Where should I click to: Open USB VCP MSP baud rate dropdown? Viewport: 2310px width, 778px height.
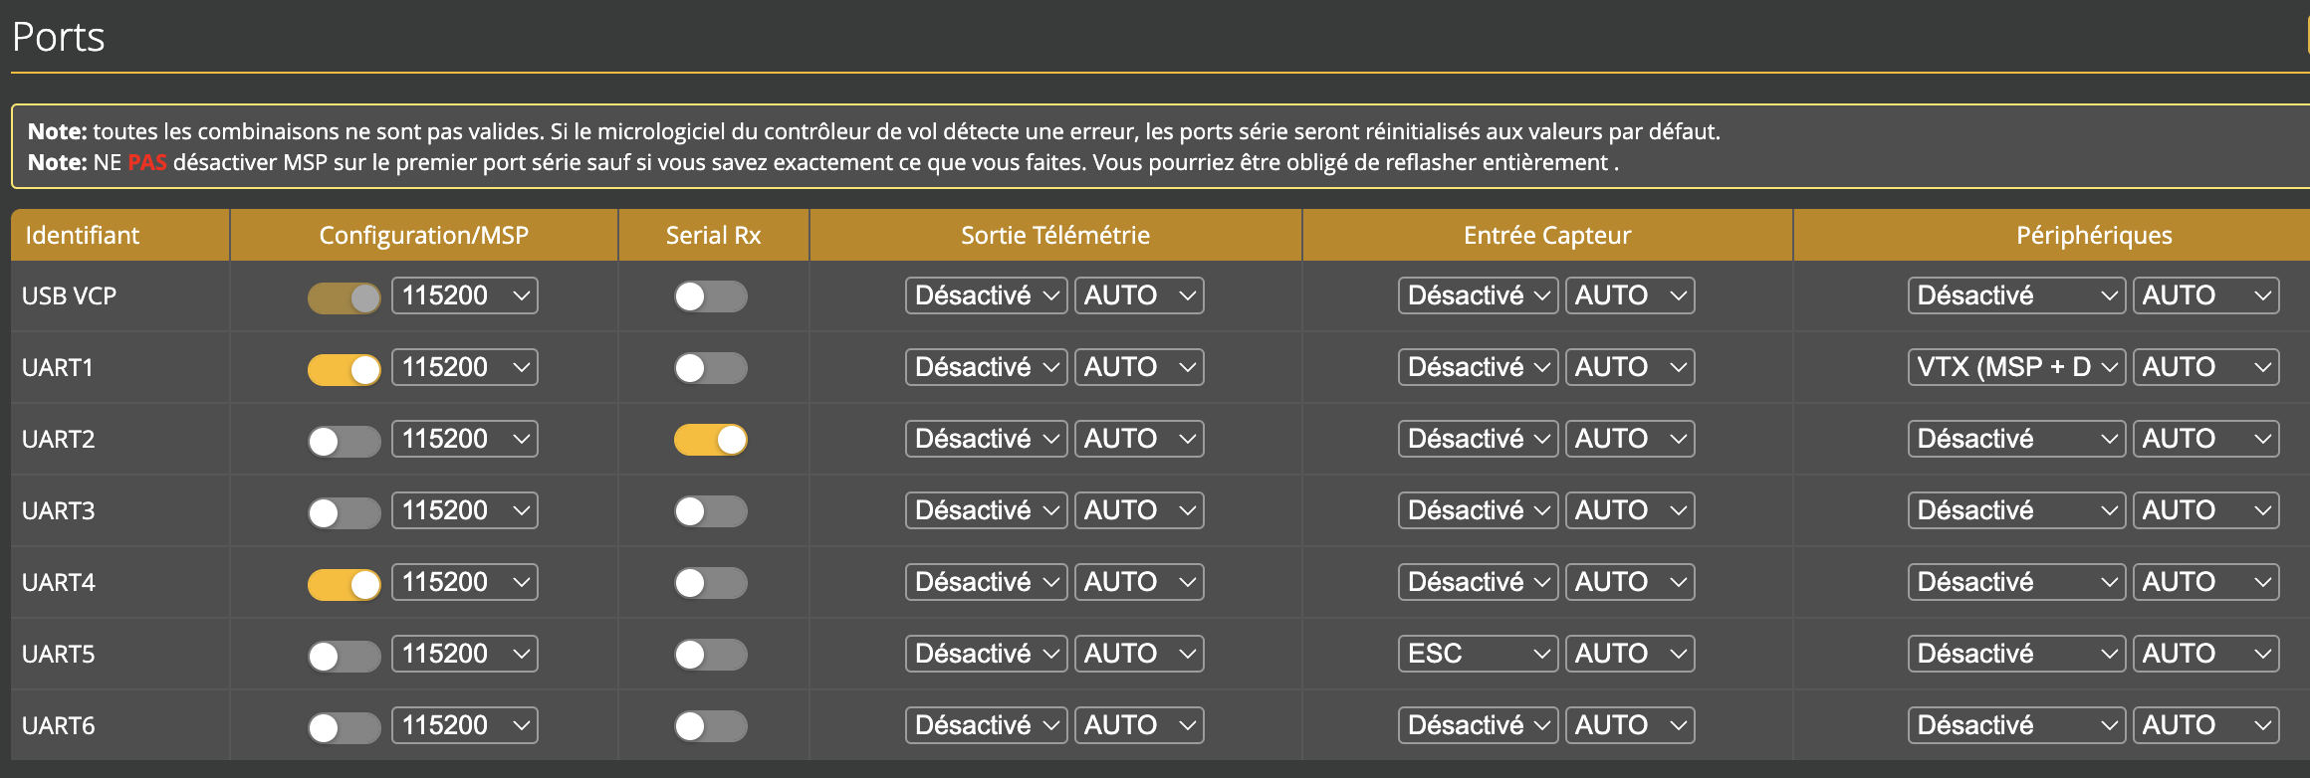pos(464,295)
